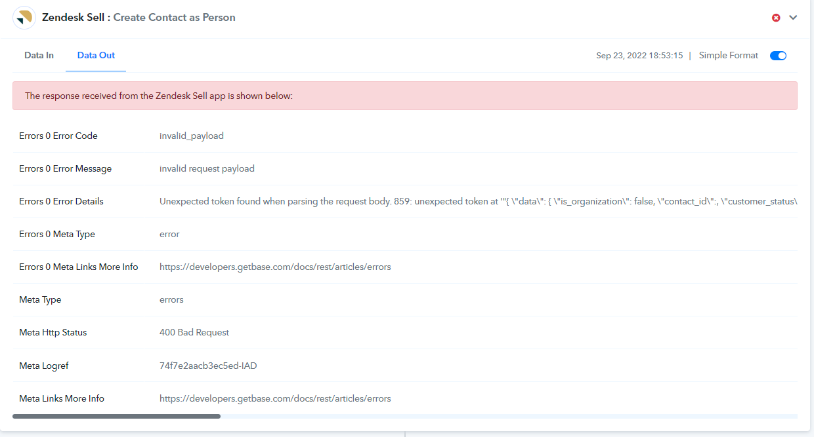814x437 pixels.
Task: Click the timestamp Sep 23, 2022 18:53:15
Action: (x=639, y=56)
